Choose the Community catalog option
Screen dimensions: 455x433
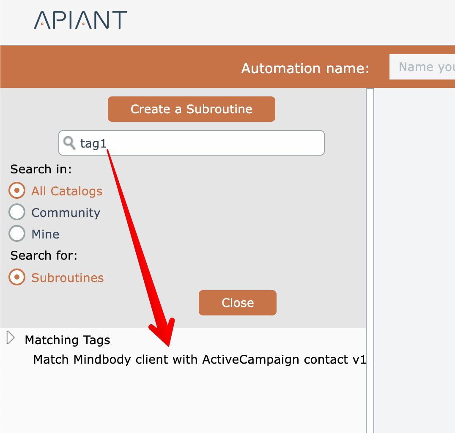[x=17, y=212]
